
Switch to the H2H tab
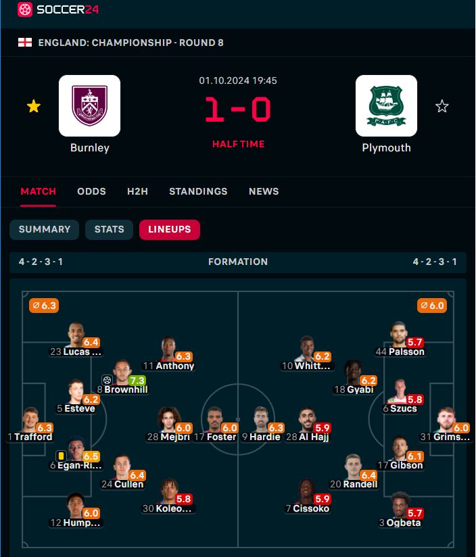click(137, 191)
